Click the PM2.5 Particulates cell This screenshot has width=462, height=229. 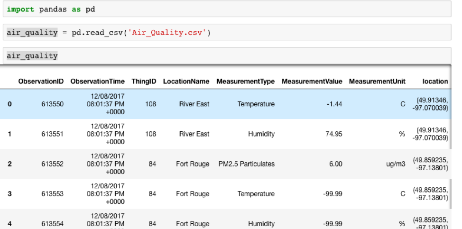coord(247,164)
